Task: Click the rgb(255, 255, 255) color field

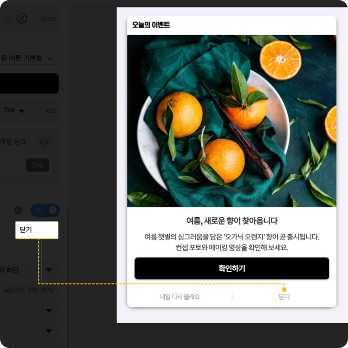Action: point(28,290)
